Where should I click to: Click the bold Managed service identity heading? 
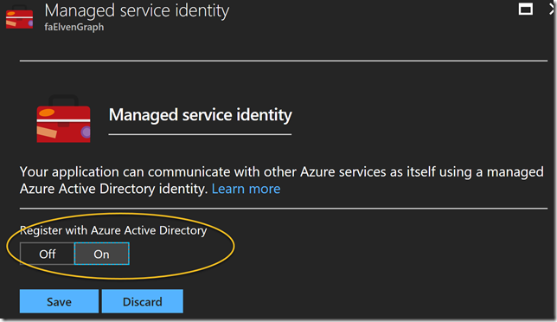(x=201, y=115)
